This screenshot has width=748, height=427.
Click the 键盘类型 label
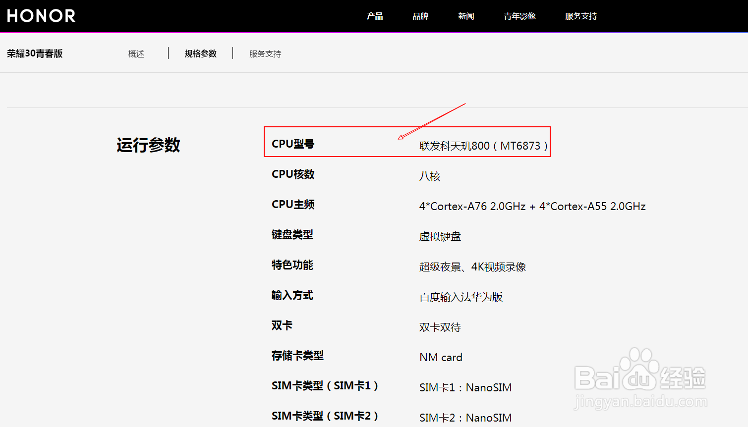(x=292, y=235)
